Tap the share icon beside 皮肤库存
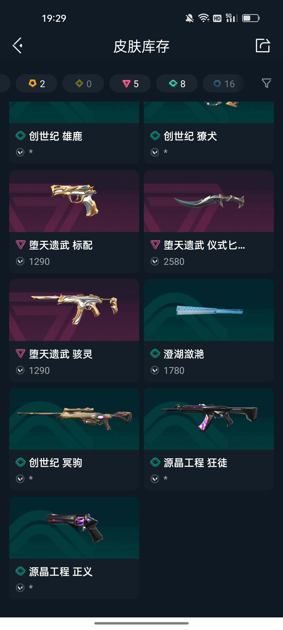 pos(263,46)
